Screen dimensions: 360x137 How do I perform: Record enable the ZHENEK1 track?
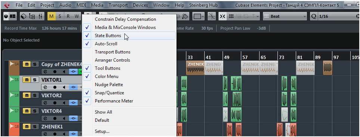click(x=55, y=134)
